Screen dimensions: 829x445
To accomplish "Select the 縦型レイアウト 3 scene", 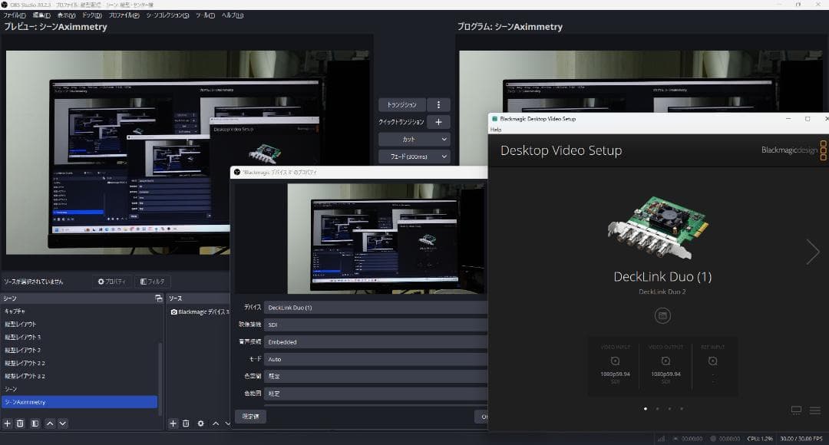I will pos(79,337).
